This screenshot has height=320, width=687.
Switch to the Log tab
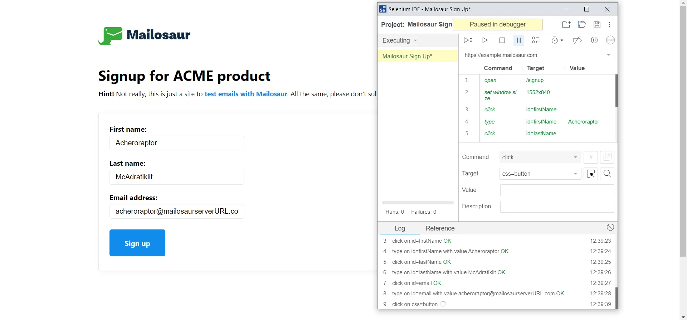click(400, 228)
